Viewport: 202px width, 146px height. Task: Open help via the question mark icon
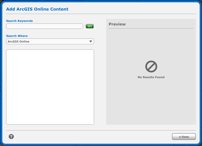click(11, 137)
